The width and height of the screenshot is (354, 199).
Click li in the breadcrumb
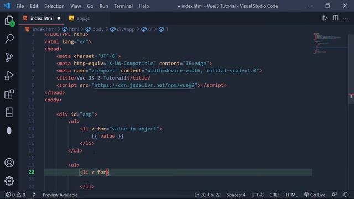pyautogui.click(x=166, y=29)
